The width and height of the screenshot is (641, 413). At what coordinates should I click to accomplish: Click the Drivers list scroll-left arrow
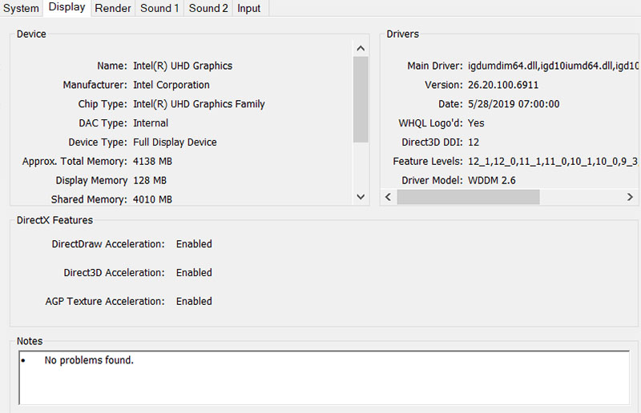pyautogui.click(x=389, y=197)
